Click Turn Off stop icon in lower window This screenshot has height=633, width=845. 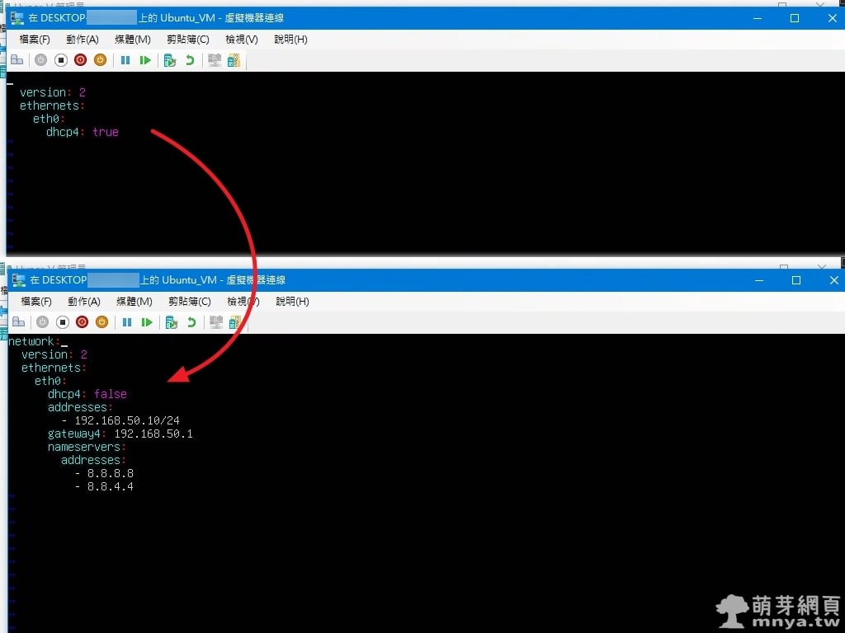63,322
